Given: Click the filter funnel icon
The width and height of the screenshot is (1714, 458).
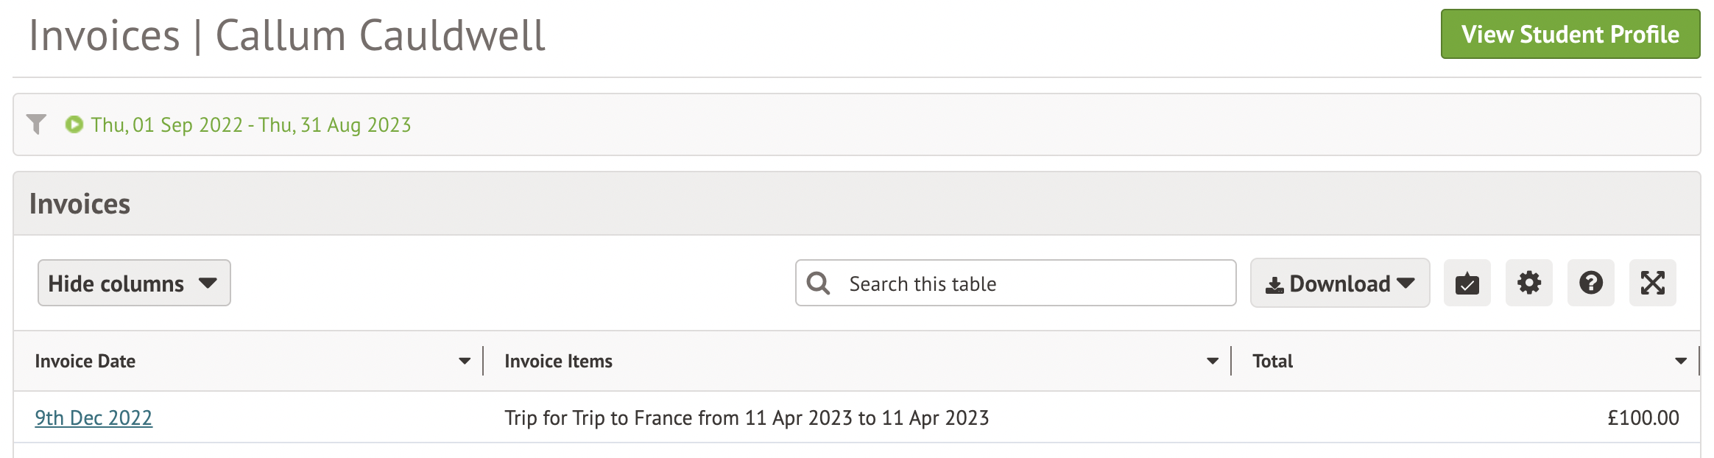Looking at the screenshot, I should tap(36, 124).
